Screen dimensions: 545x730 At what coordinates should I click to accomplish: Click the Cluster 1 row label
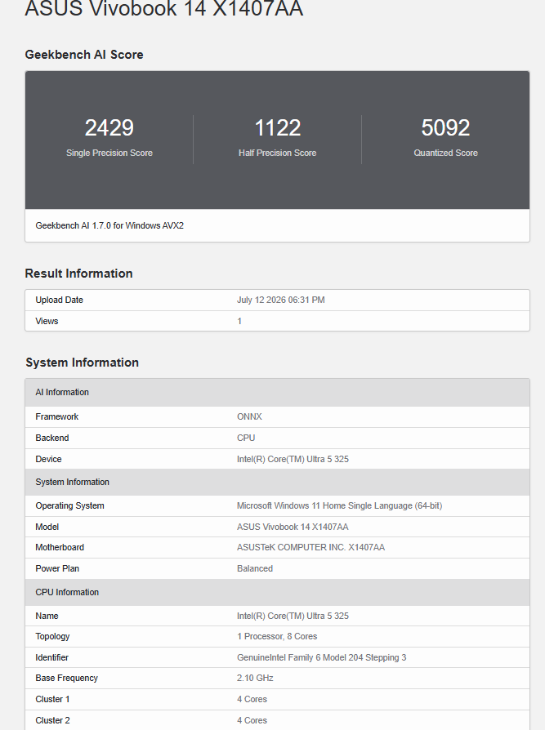pos(52,699)
